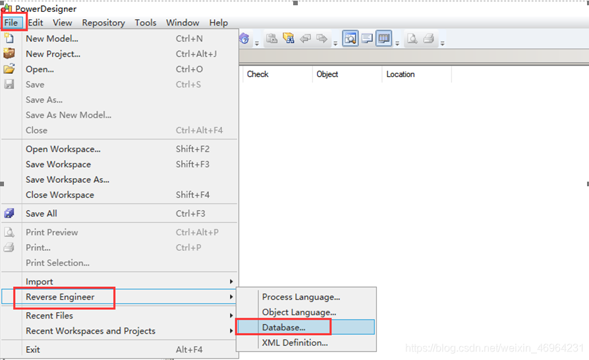The width and height of the screenshot is (589, 360).
Task: Open toolbar options arrow after printer icon
Action: coord(443,43)
